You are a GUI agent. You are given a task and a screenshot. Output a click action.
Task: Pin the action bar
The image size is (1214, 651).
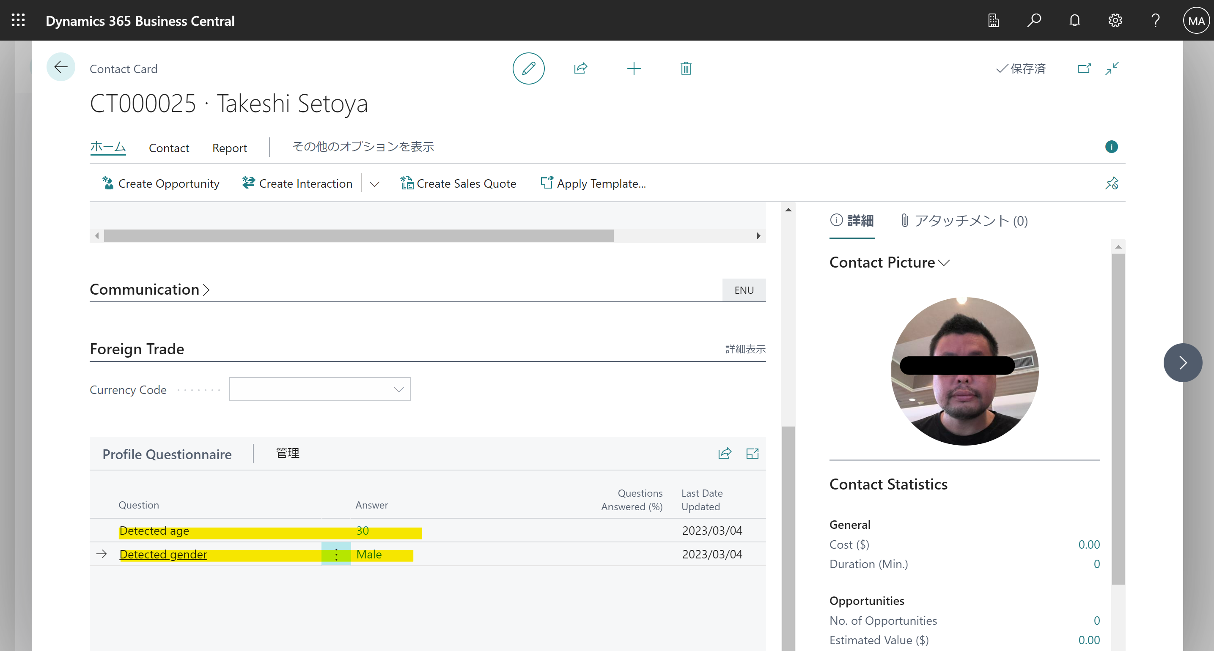[x=1112, y=183]
